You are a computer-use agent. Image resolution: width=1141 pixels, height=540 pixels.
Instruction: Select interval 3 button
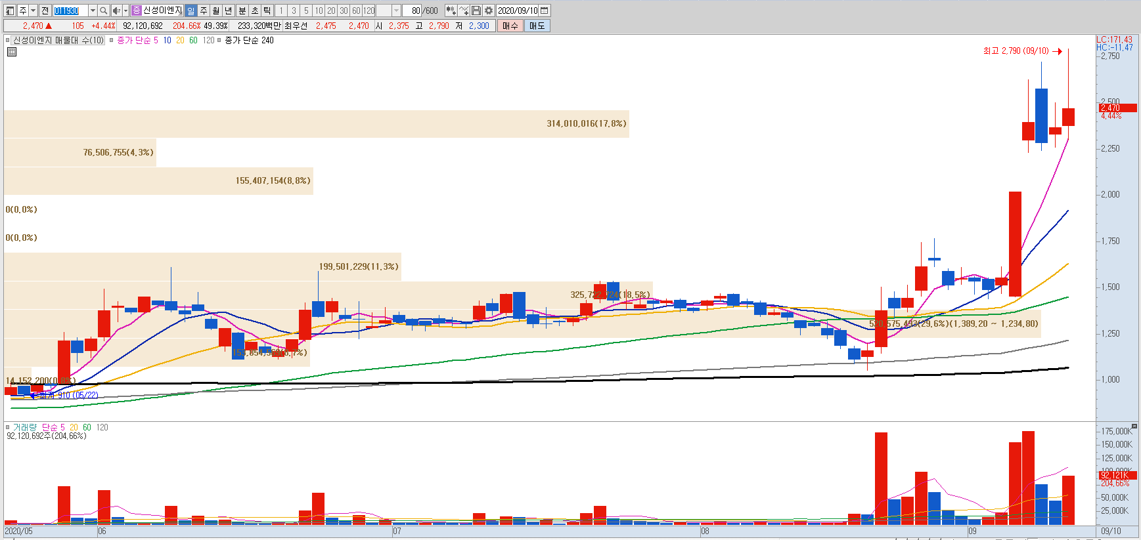[294, 10]
